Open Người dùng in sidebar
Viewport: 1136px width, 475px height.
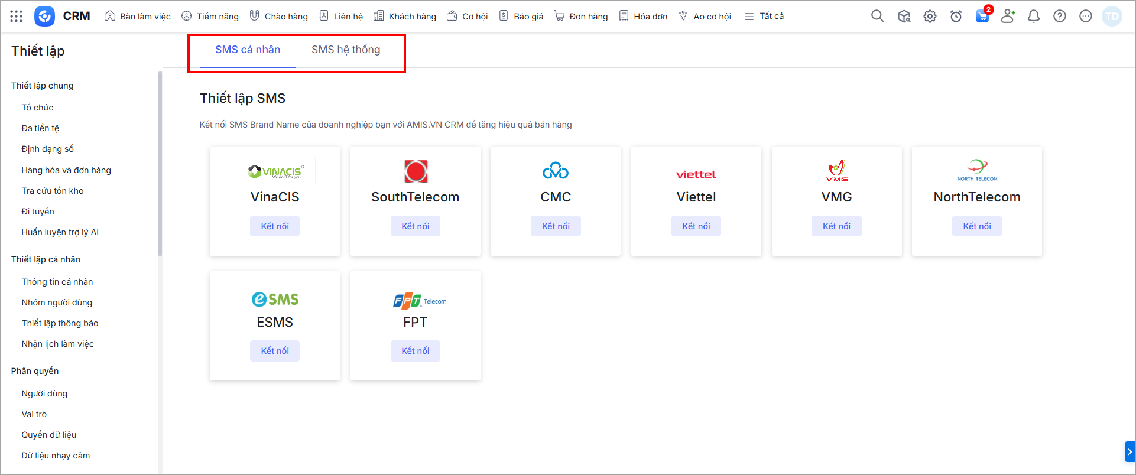click(x=44, y=393)
